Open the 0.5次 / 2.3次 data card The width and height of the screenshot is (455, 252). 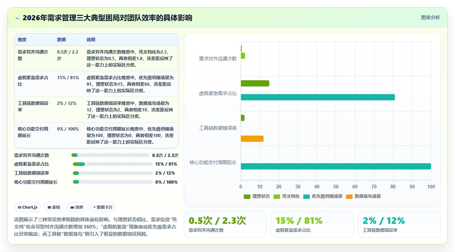pyautogui.click(x=225, y=224)
